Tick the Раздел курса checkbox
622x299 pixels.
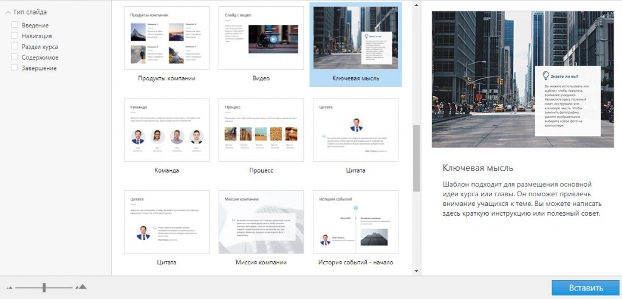pos(14,46)
